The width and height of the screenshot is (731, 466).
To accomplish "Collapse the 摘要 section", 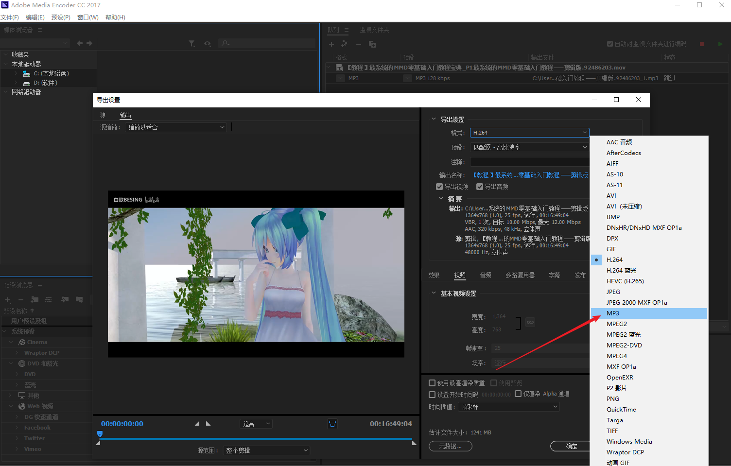I will point(441,198).
